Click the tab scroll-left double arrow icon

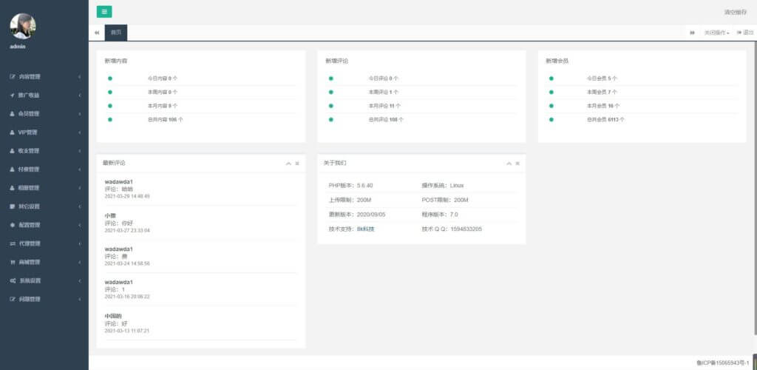97,33
